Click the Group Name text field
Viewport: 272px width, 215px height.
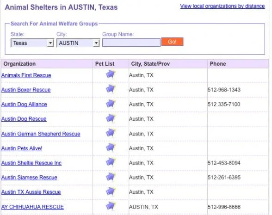pyautogui.click(x=131, y=43)
